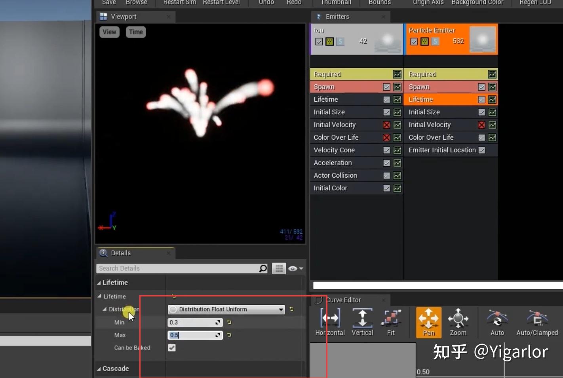Click Restart Level in the toolbar
This screenshot has height=378, width=563.
(221, 2)
